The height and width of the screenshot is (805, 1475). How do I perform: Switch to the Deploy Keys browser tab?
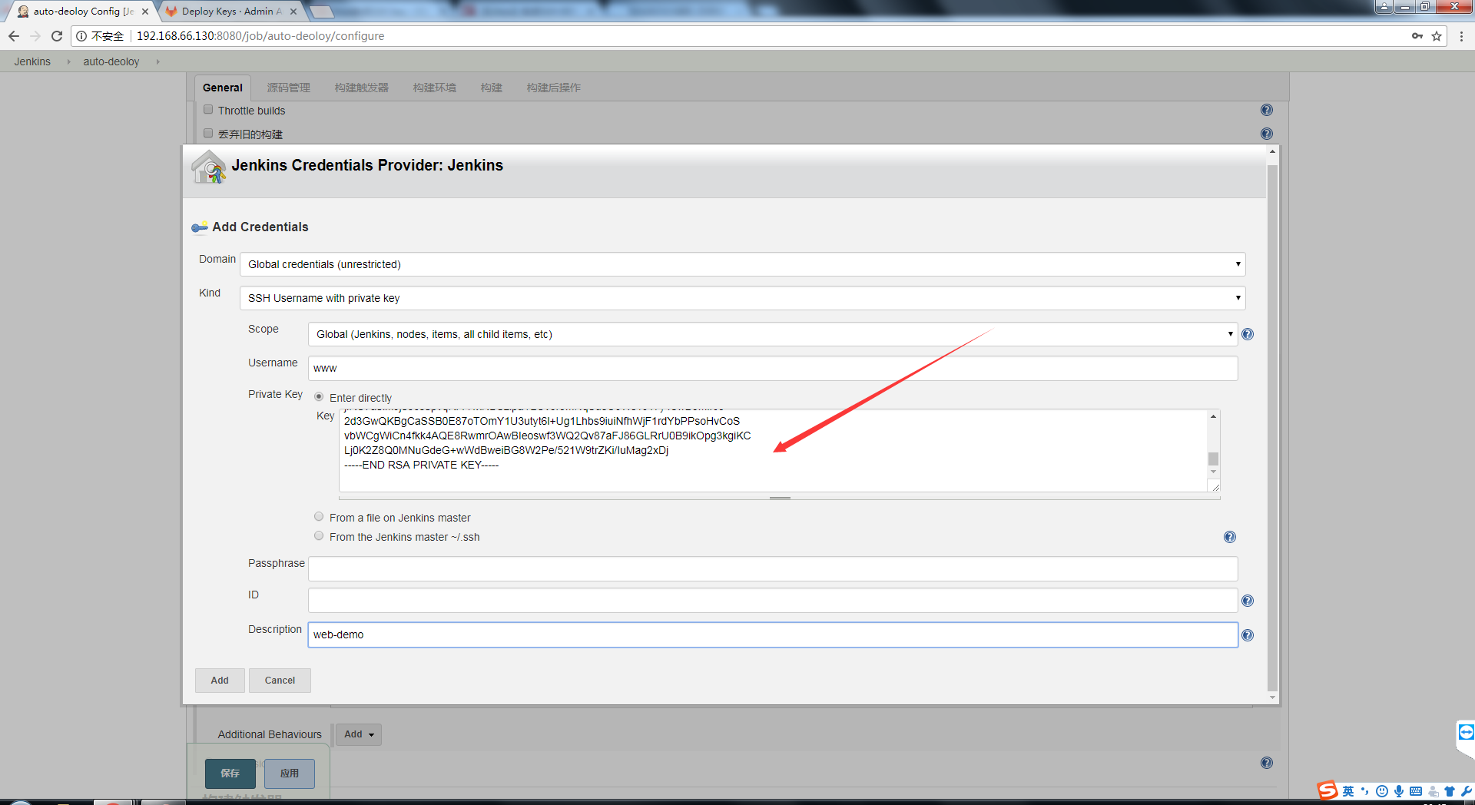230,12
